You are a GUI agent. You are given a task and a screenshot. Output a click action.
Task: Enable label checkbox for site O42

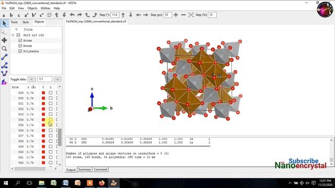pos(50,162)
